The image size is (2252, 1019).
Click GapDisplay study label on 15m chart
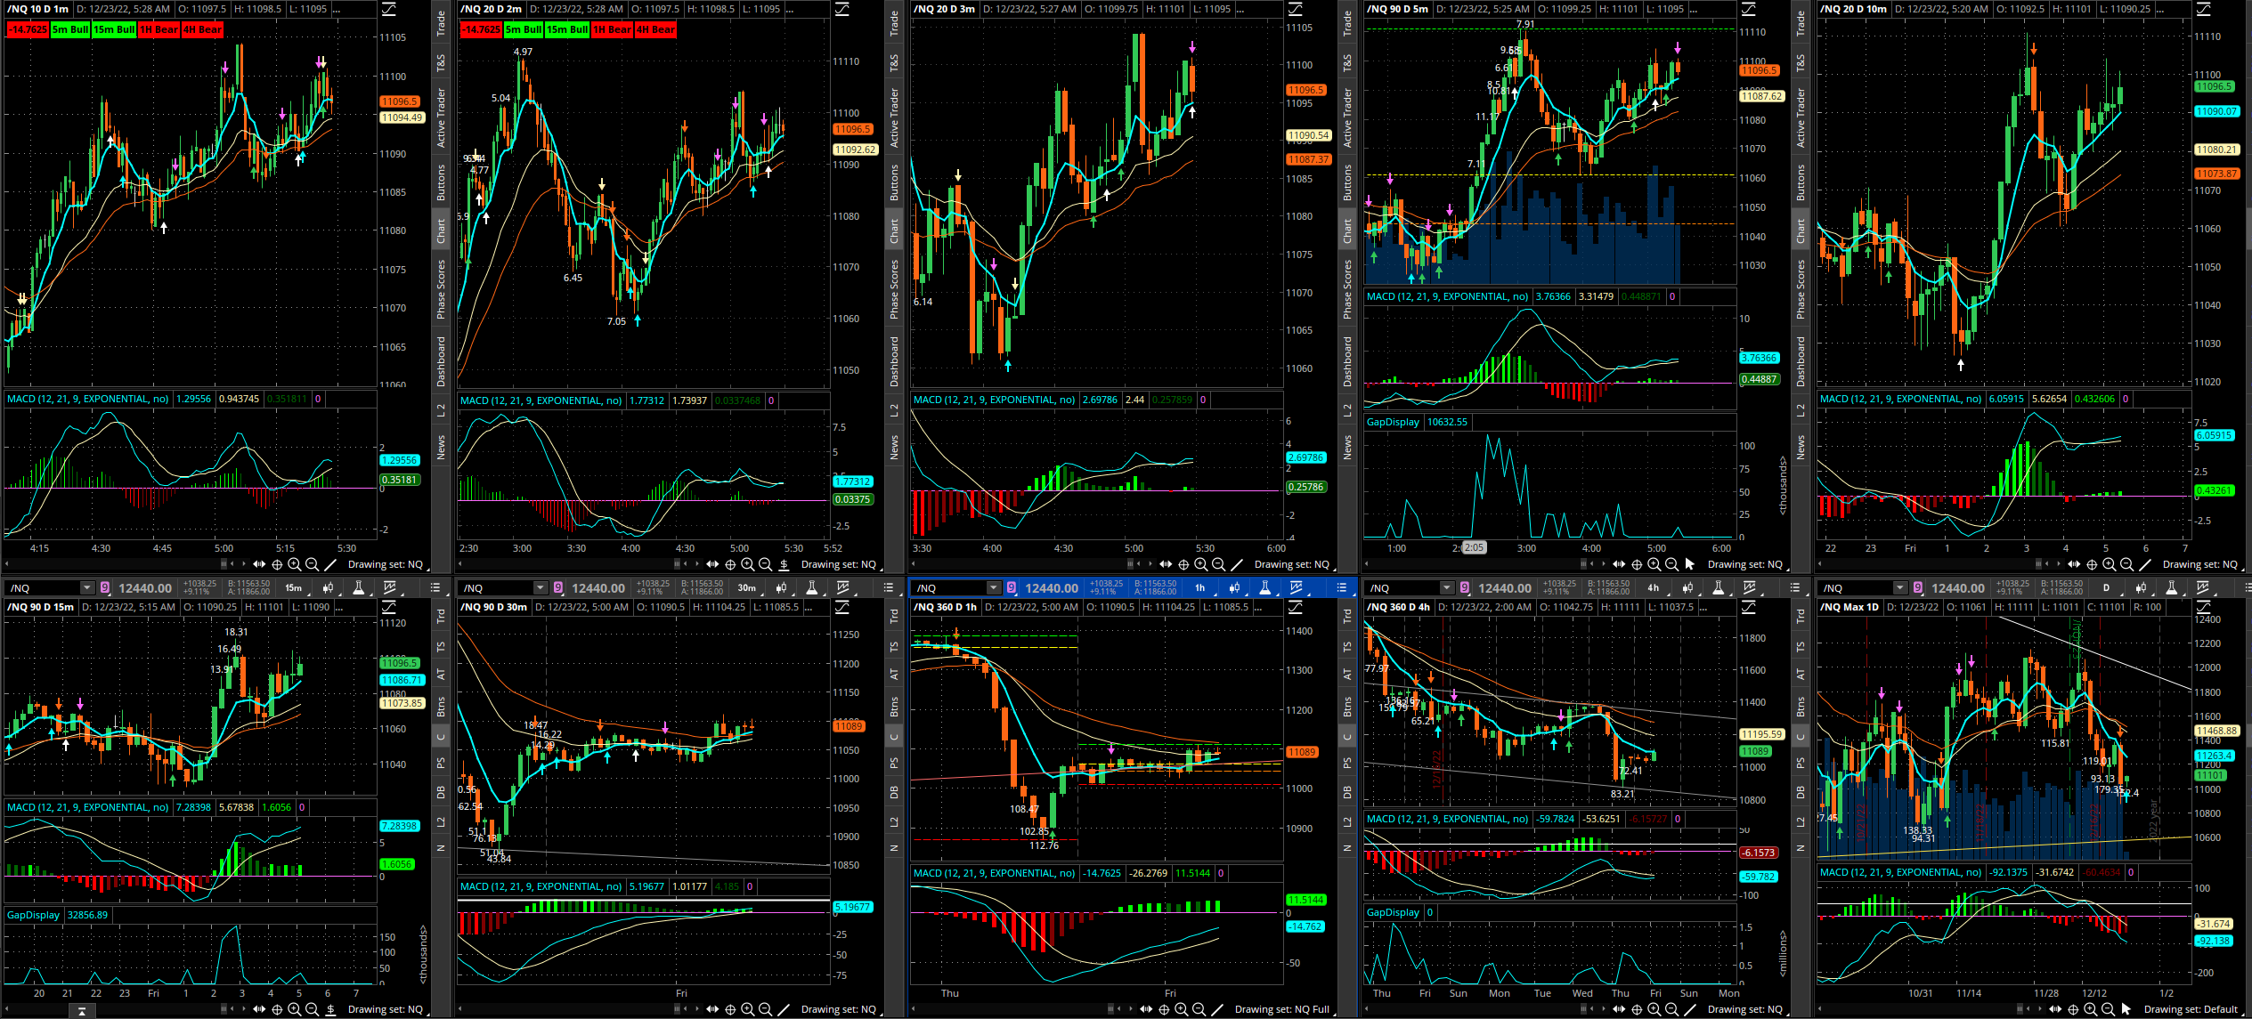(33, 915)
